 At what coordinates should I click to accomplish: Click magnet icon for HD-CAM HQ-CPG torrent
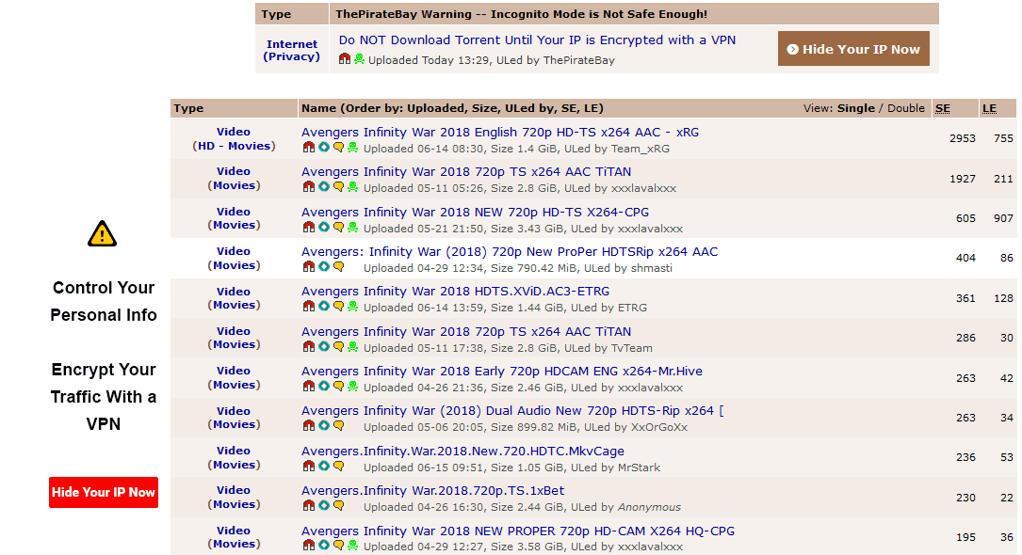(x=309, y=546)
